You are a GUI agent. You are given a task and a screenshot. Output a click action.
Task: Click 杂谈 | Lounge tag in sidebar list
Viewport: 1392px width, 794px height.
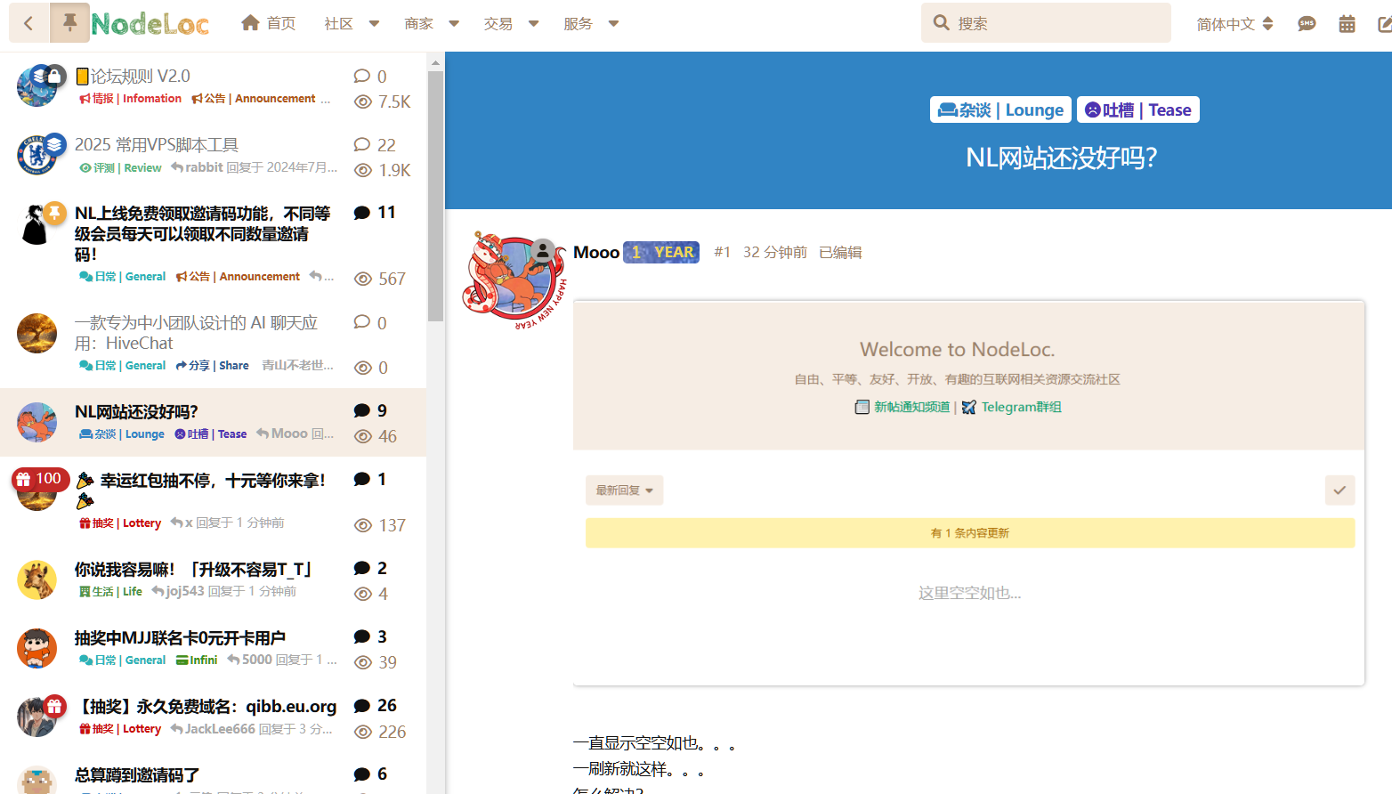(x=122, y=434)
